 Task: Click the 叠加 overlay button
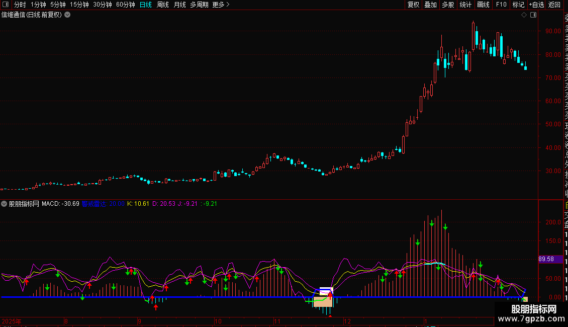pos(430,5)
